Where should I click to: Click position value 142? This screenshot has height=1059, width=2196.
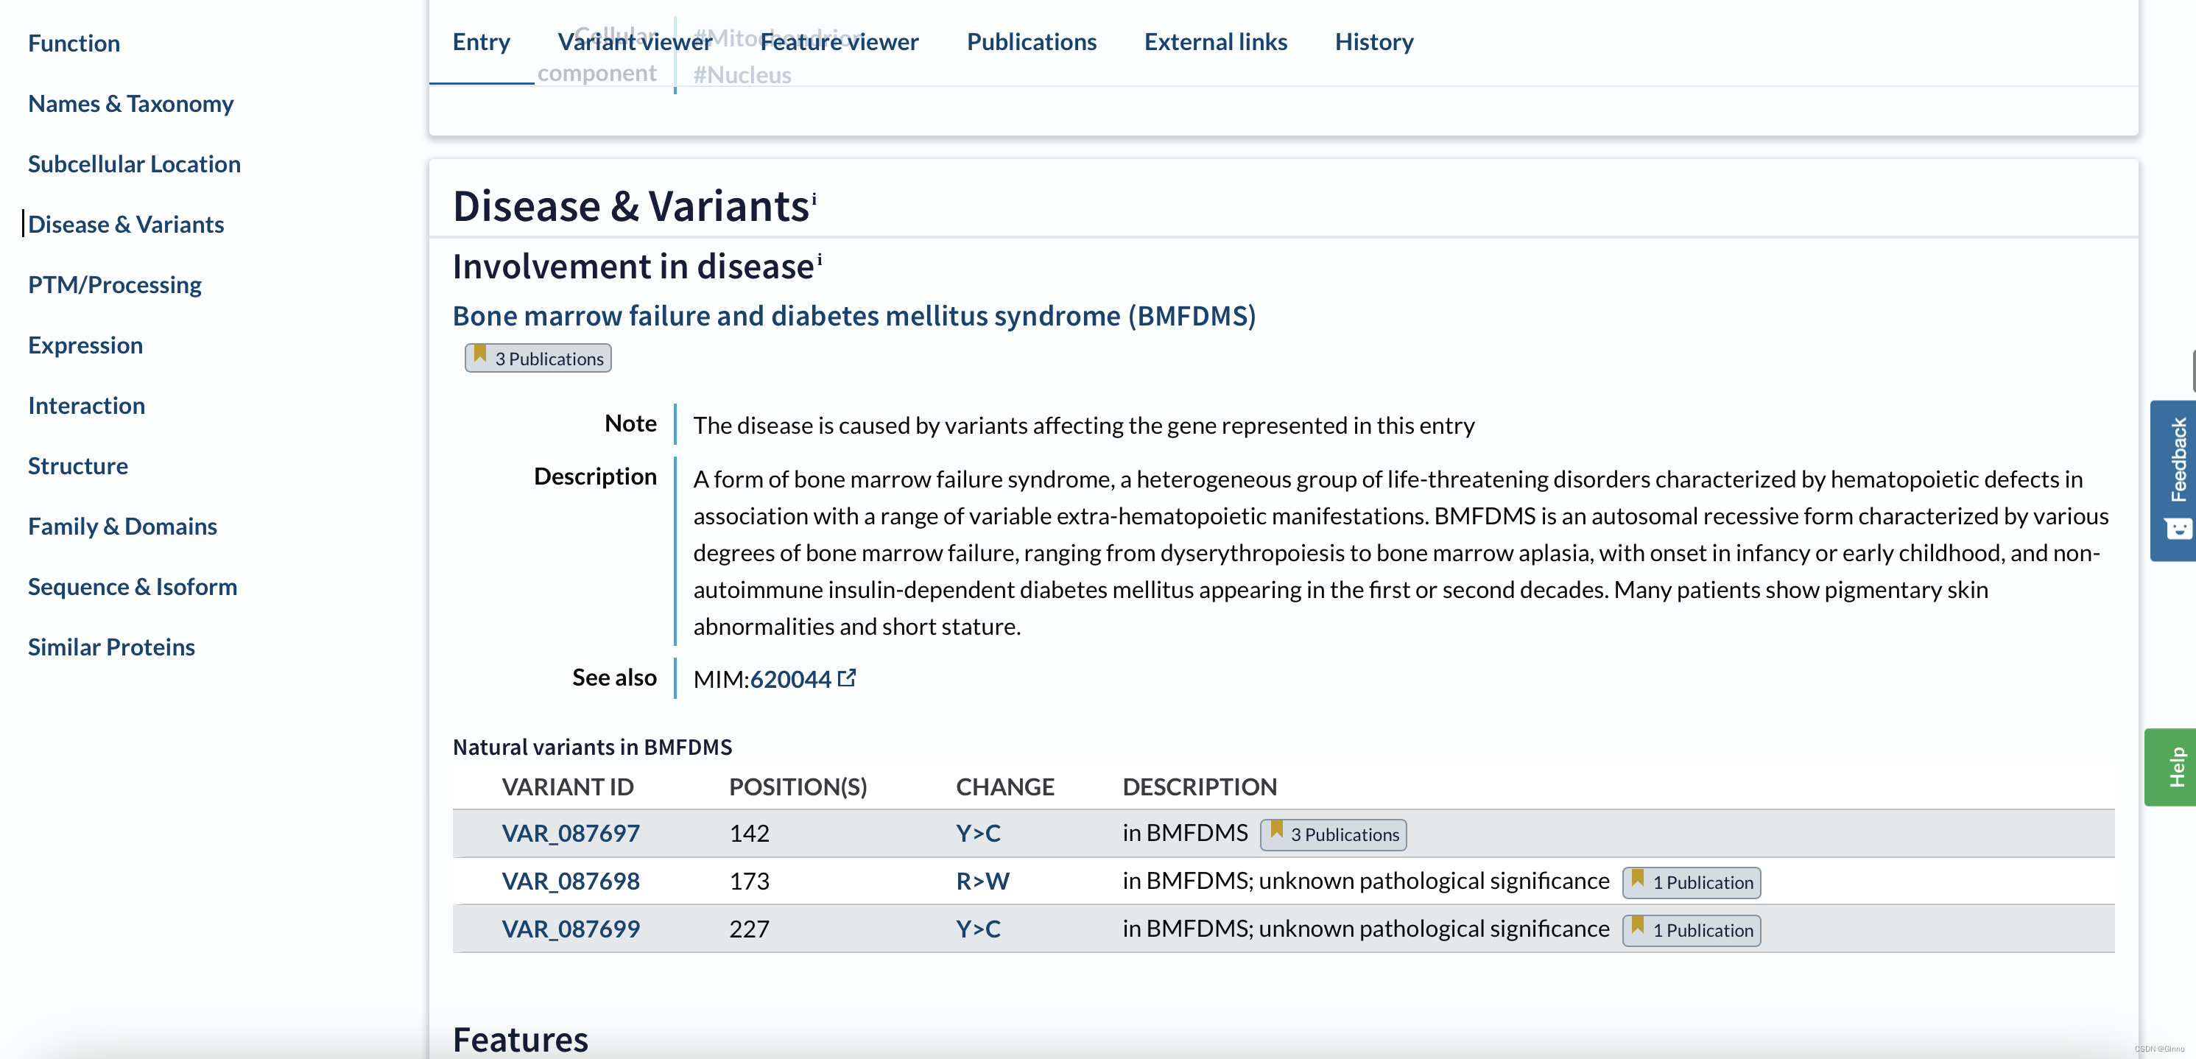tap(750, 833)
